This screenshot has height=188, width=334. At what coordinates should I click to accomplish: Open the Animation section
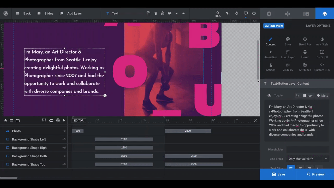(x=271, y=54)
